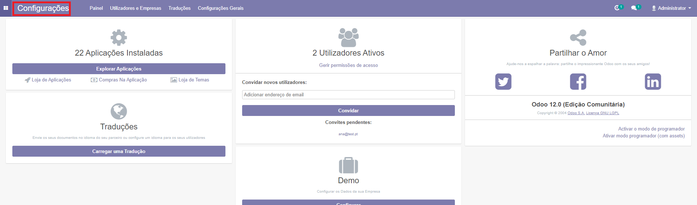Viewport: 697px width, 205px height.
Task: Click the active users group icon
Action: pyautogui.click(x=348, y=37)
